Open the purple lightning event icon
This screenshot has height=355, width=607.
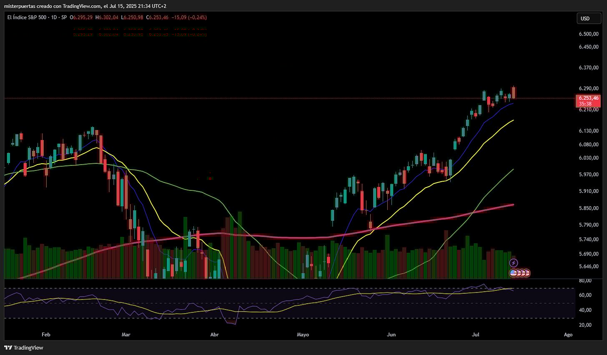(514, 263)
